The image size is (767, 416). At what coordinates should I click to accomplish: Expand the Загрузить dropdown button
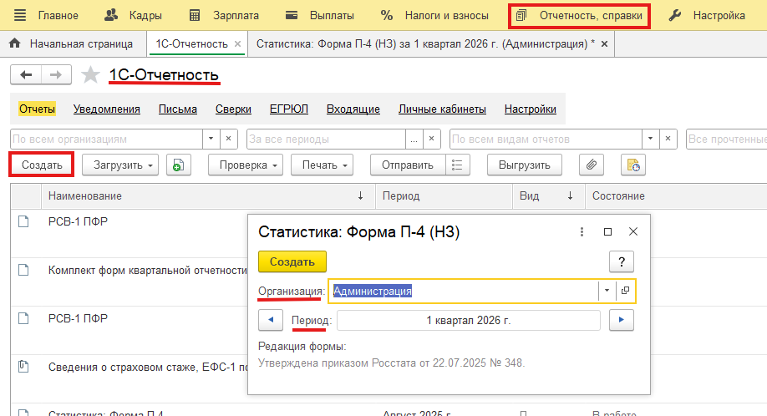coord(119,165)
